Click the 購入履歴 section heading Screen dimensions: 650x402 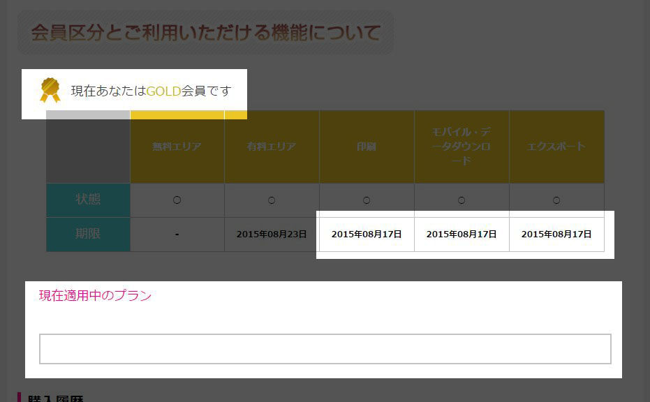pyautogui.click(x=56, y=399)
